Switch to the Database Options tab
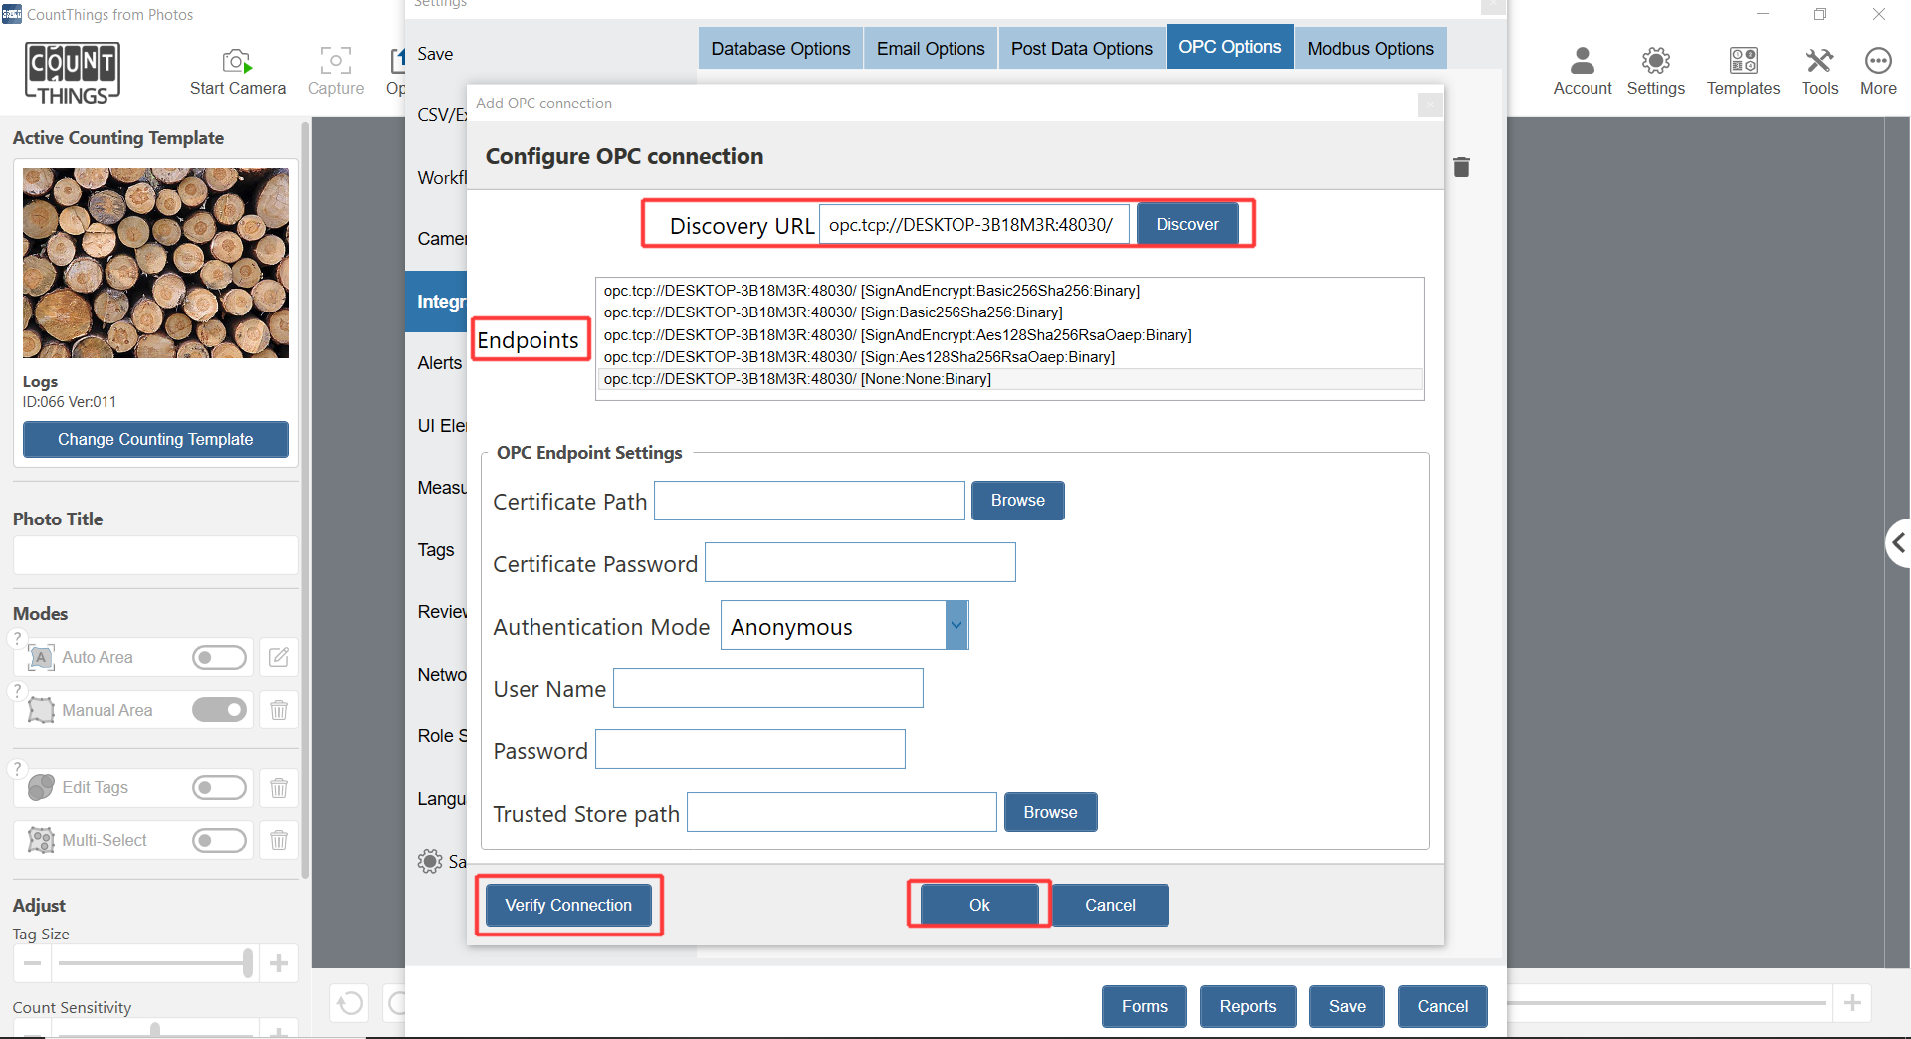The width and height of the screenshot is (1911, 1039). click(x=780, y=49)
